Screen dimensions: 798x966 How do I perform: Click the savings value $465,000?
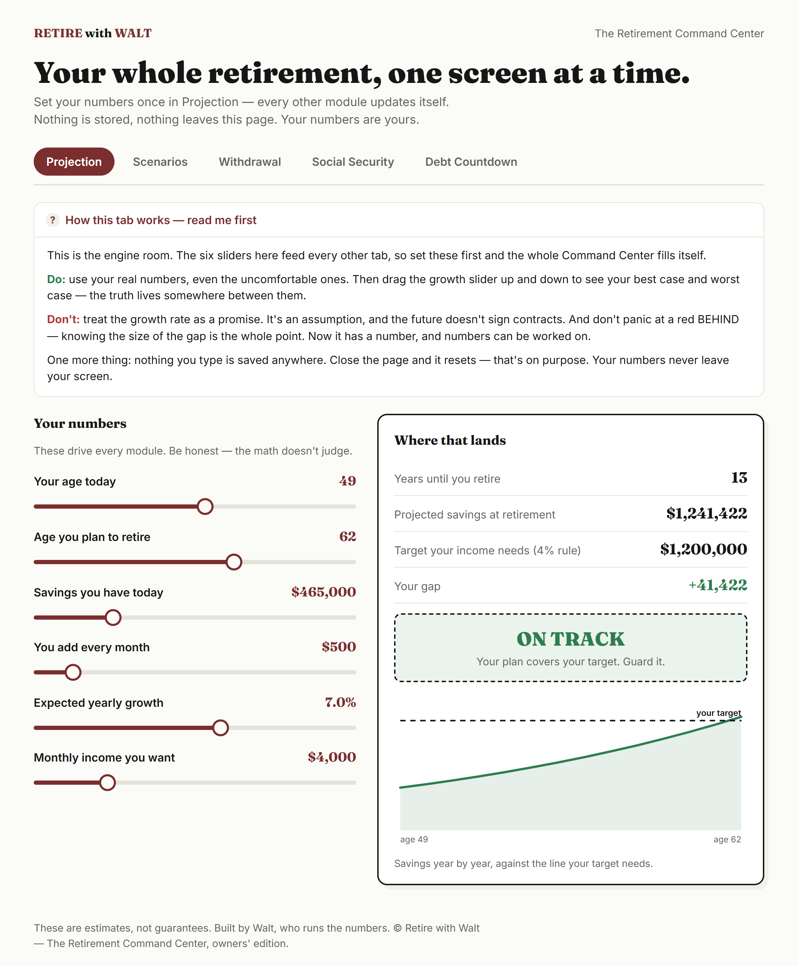coord(323,592)
